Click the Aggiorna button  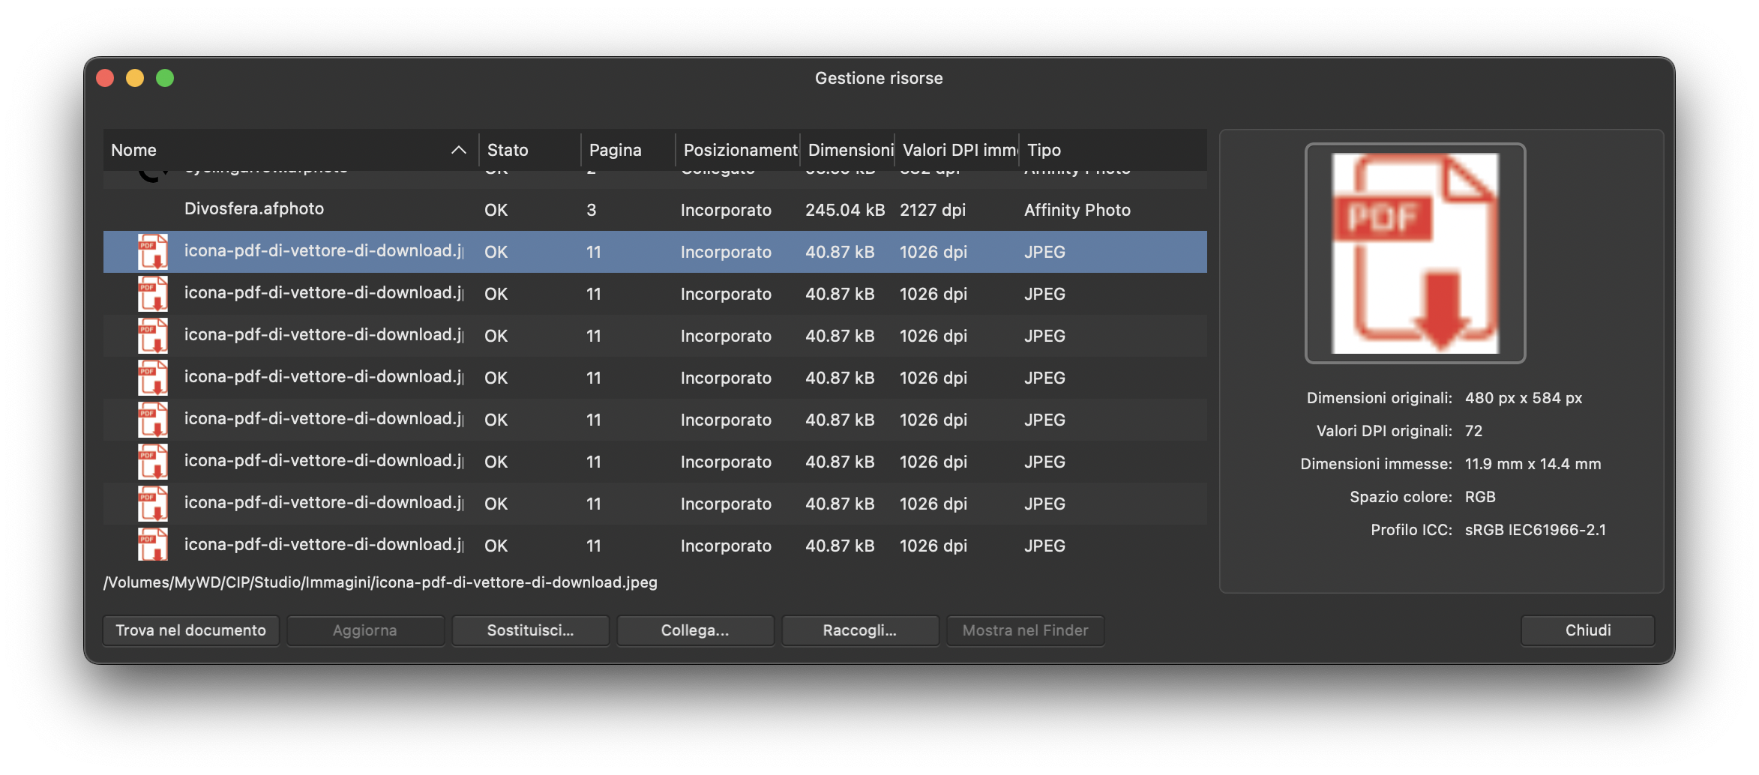click(x=365, y=630)
